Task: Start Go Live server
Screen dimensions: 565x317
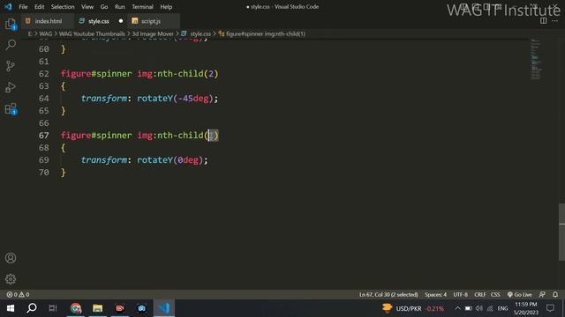Action: tap(520, 294)
